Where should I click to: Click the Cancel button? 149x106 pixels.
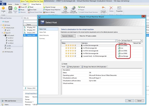(x=139, y=101)
